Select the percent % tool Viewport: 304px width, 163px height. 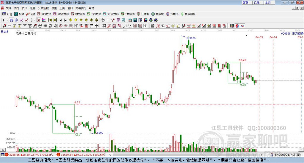coord(163,26)
